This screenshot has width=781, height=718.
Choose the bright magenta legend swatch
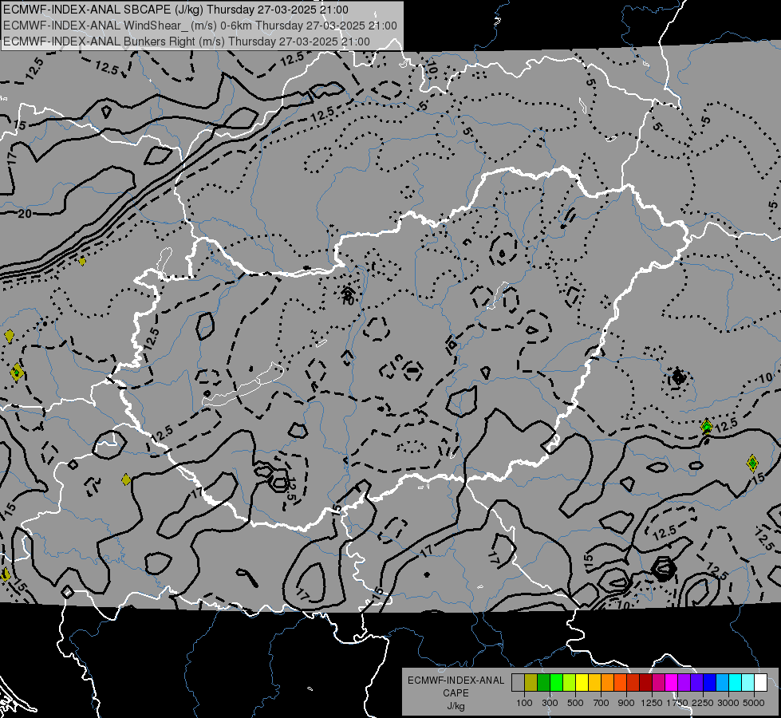point(672,683)
